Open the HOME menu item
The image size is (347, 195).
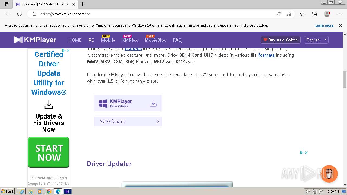click(x=75, y=40)
